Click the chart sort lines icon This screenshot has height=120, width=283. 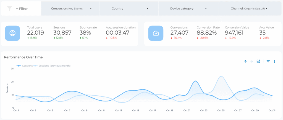268,61
